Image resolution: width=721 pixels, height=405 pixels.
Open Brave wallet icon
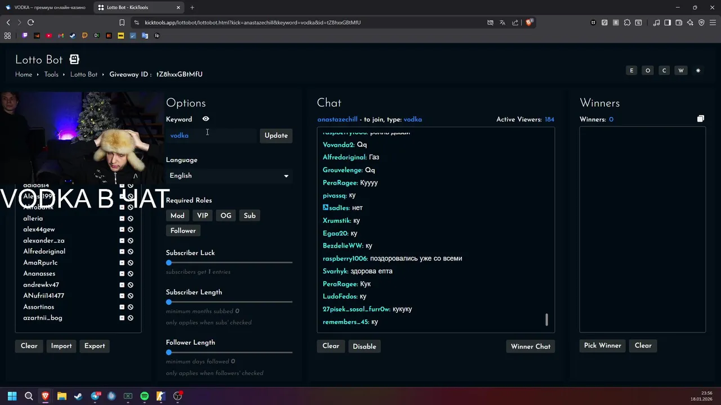pos(679,22)
